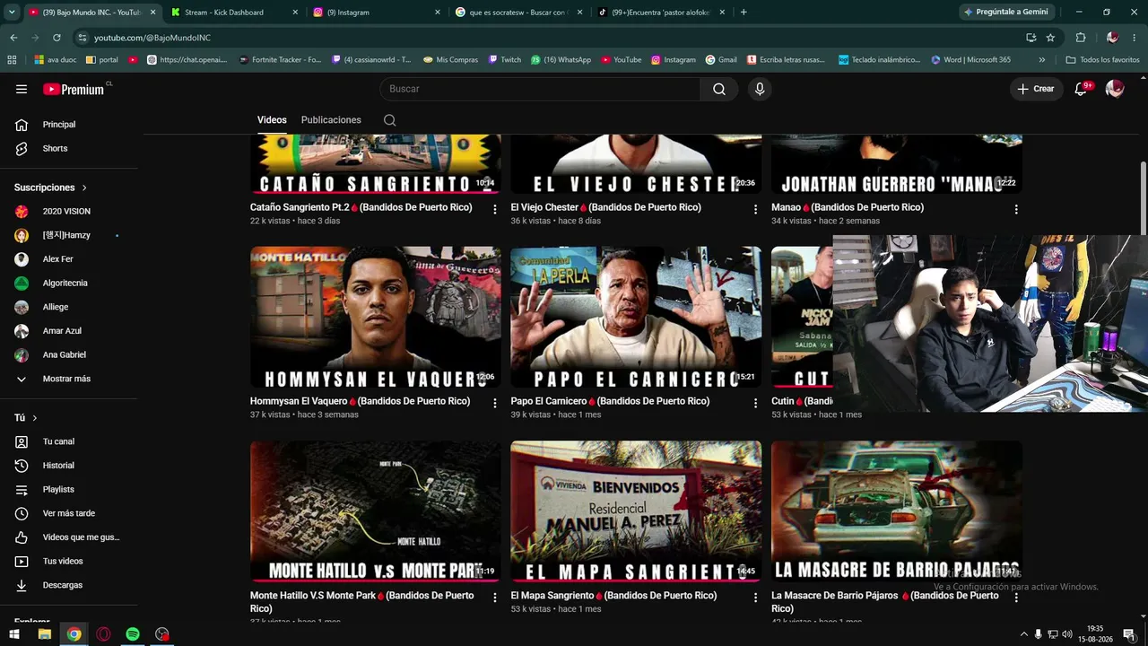
Task: Open options menu for Cataño Sangriento Pt.2
Action: tap(494, 209)
